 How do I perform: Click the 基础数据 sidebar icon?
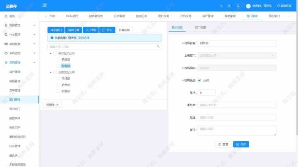[6, 44]
